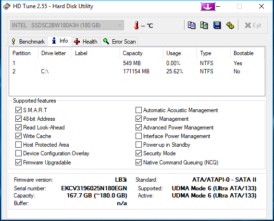Save screenshot floppy disk icon
Image resolution: width=274 pixels, height=221 pixels.
coord(217,25)
